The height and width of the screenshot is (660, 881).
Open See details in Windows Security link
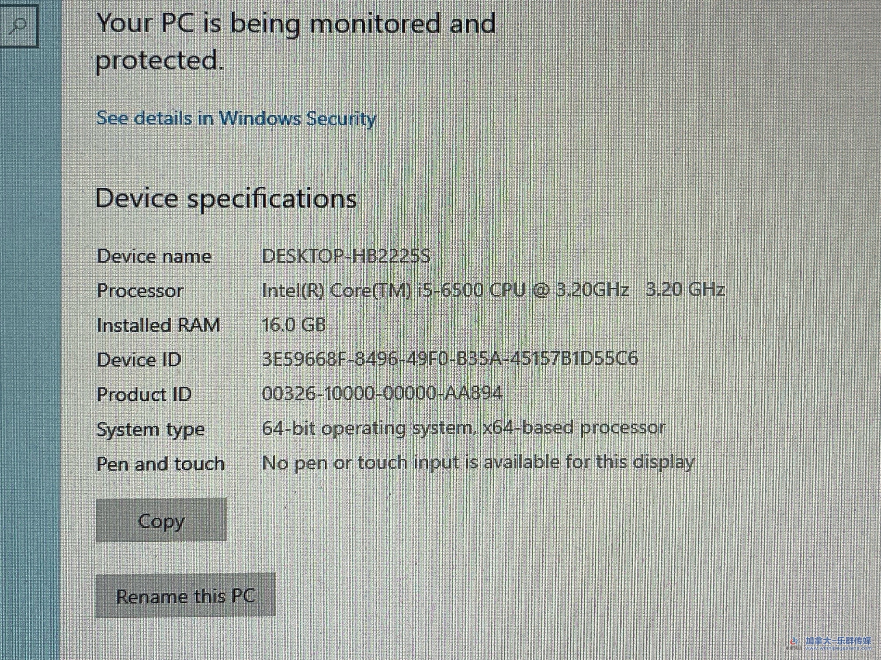point(236,118)
